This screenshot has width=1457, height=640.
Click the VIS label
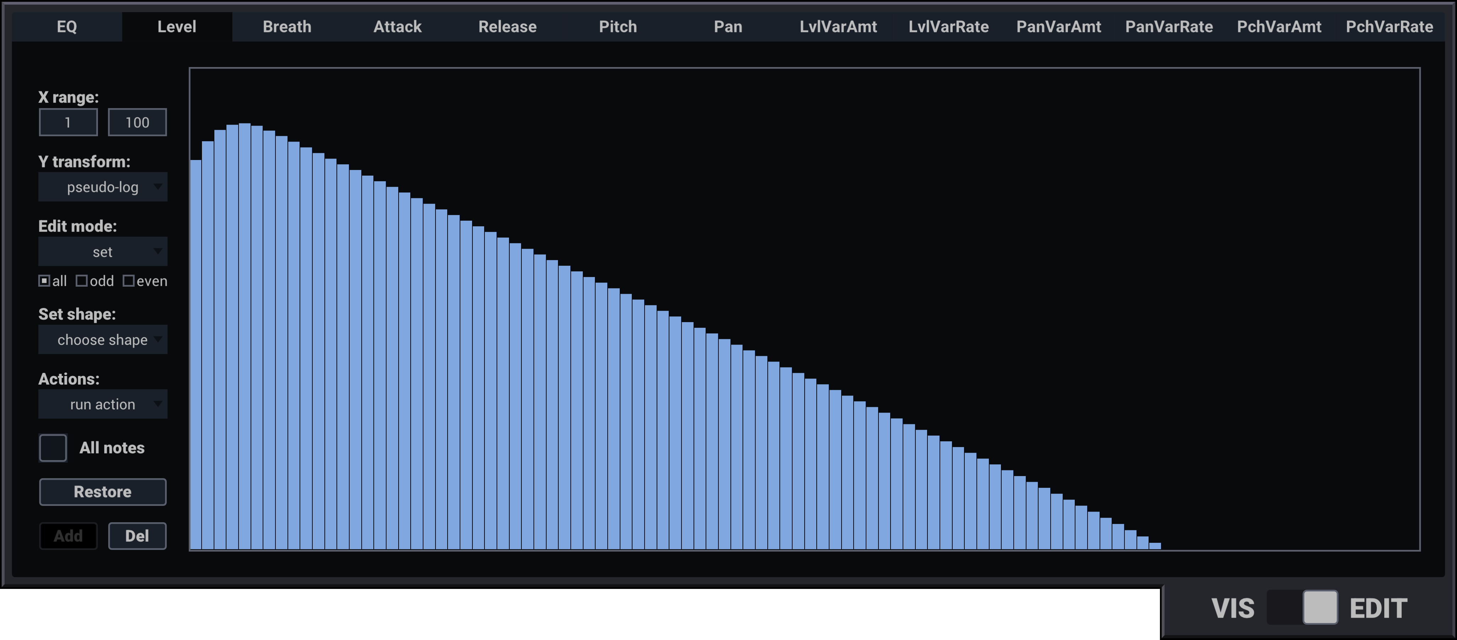[x=1233, y=608]
